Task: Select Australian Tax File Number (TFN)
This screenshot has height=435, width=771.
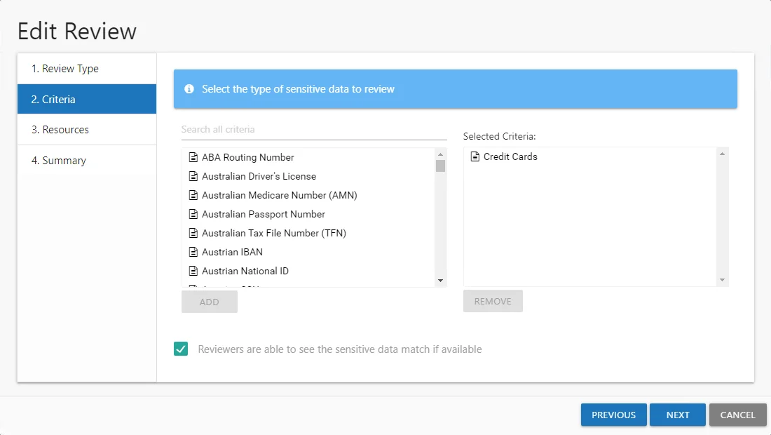Action: click(308, 233)
